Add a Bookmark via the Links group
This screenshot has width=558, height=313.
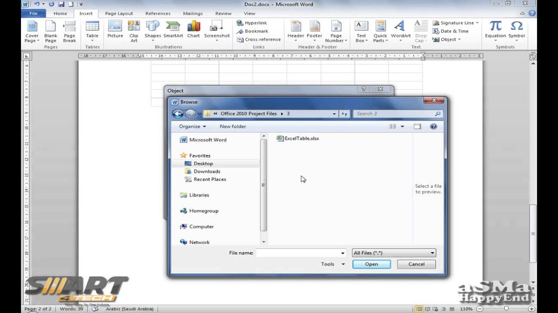pos(252,31)
